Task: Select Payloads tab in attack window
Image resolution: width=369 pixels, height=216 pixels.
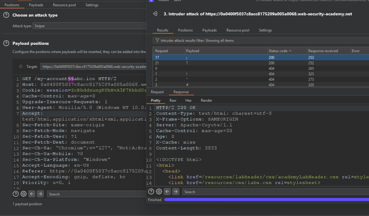Action: [x=209, y=30]
